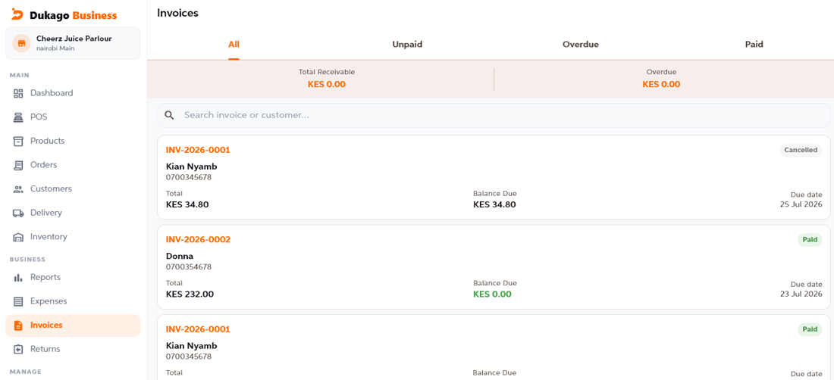The image size is (834, 380).
Task: Switch to the Paid tab
Action: pos(754,45)
